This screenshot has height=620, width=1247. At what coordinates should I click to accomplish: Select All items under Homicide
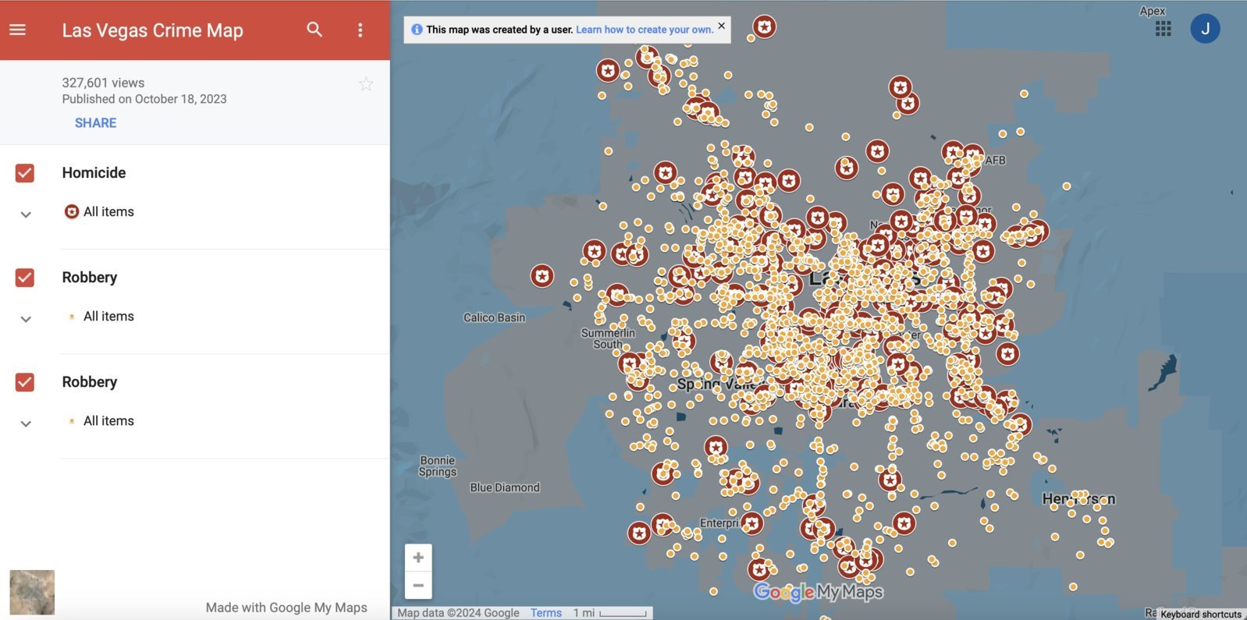[x=108, y=212]
